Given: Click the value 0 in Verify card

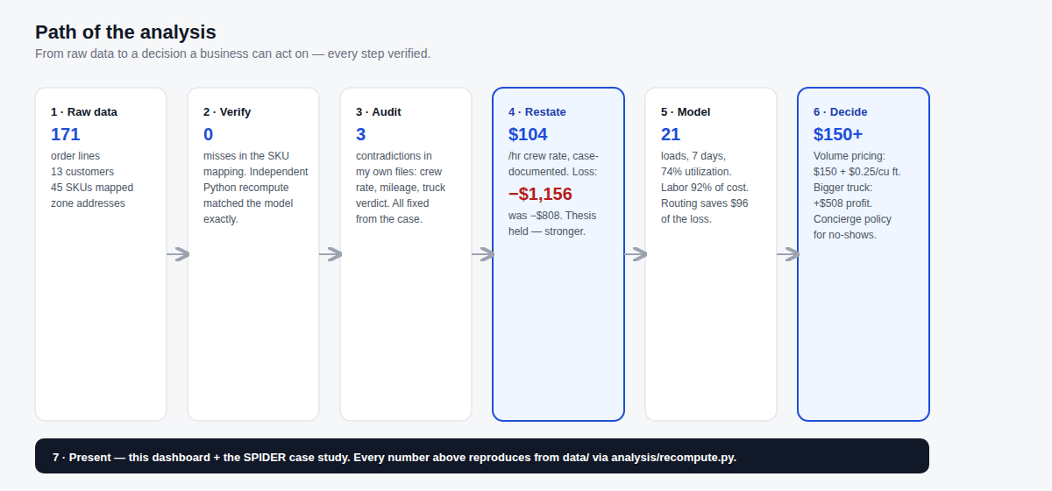Looking at the screenshot, I should [x=209, y=134].
